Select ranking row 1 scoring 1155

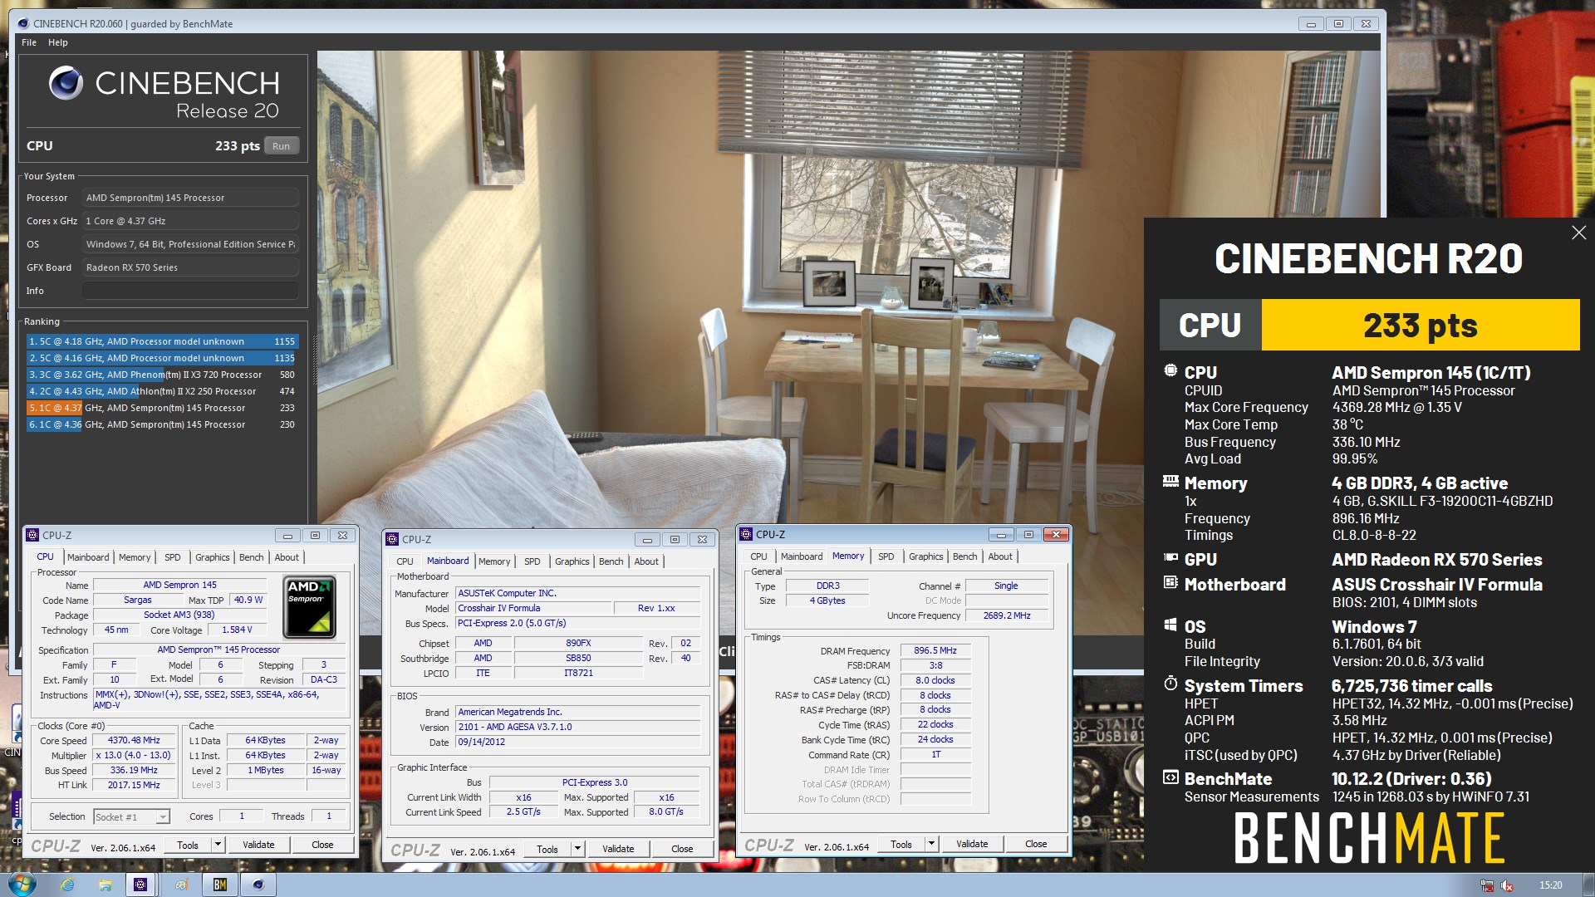coord(162,341)
